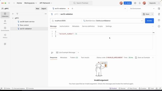Open a new tab with plus button
This screenshot has height=91, width=162.
tap(72, 9)
